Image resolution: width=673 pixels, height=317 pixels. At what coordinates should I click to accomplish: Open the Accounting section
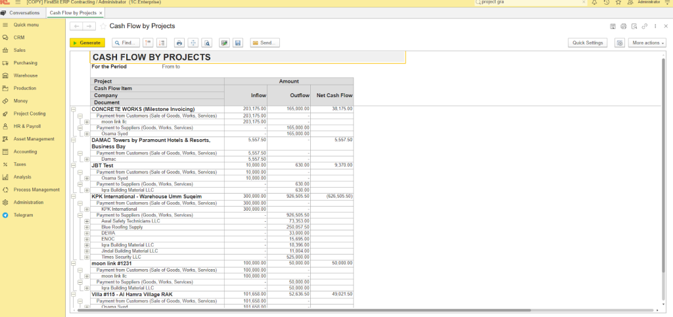(x=26, y=152)
